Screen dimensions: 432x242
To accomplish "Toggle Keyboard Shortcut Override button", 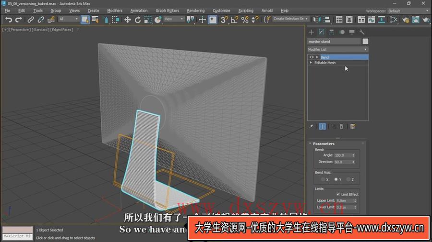I will tap(213, 20).
